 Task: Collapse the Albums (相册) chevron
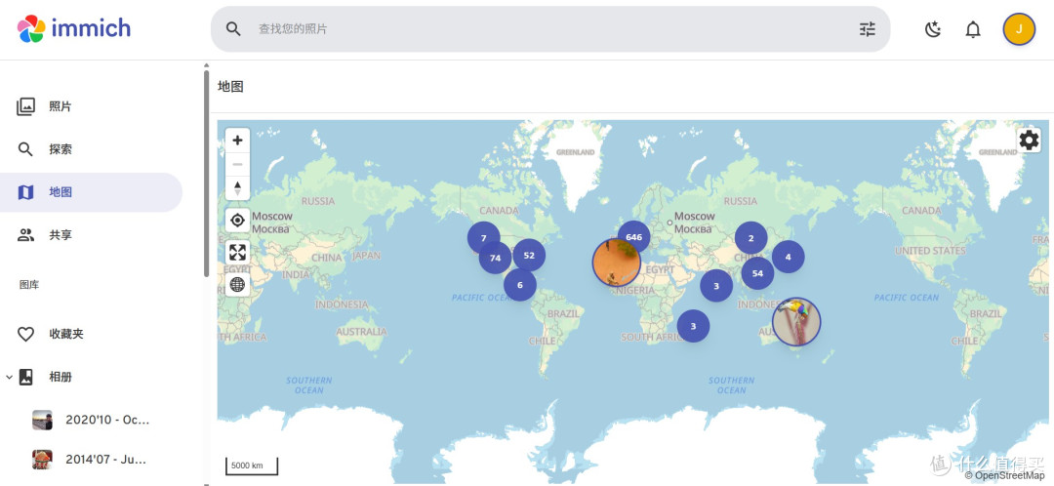point(9,377)
